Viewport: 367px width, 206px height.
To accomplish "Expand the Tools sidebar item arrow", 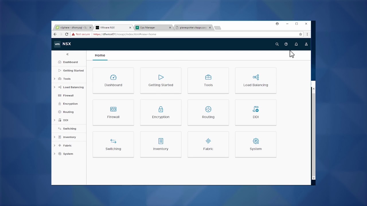I will tap(54, 79).
